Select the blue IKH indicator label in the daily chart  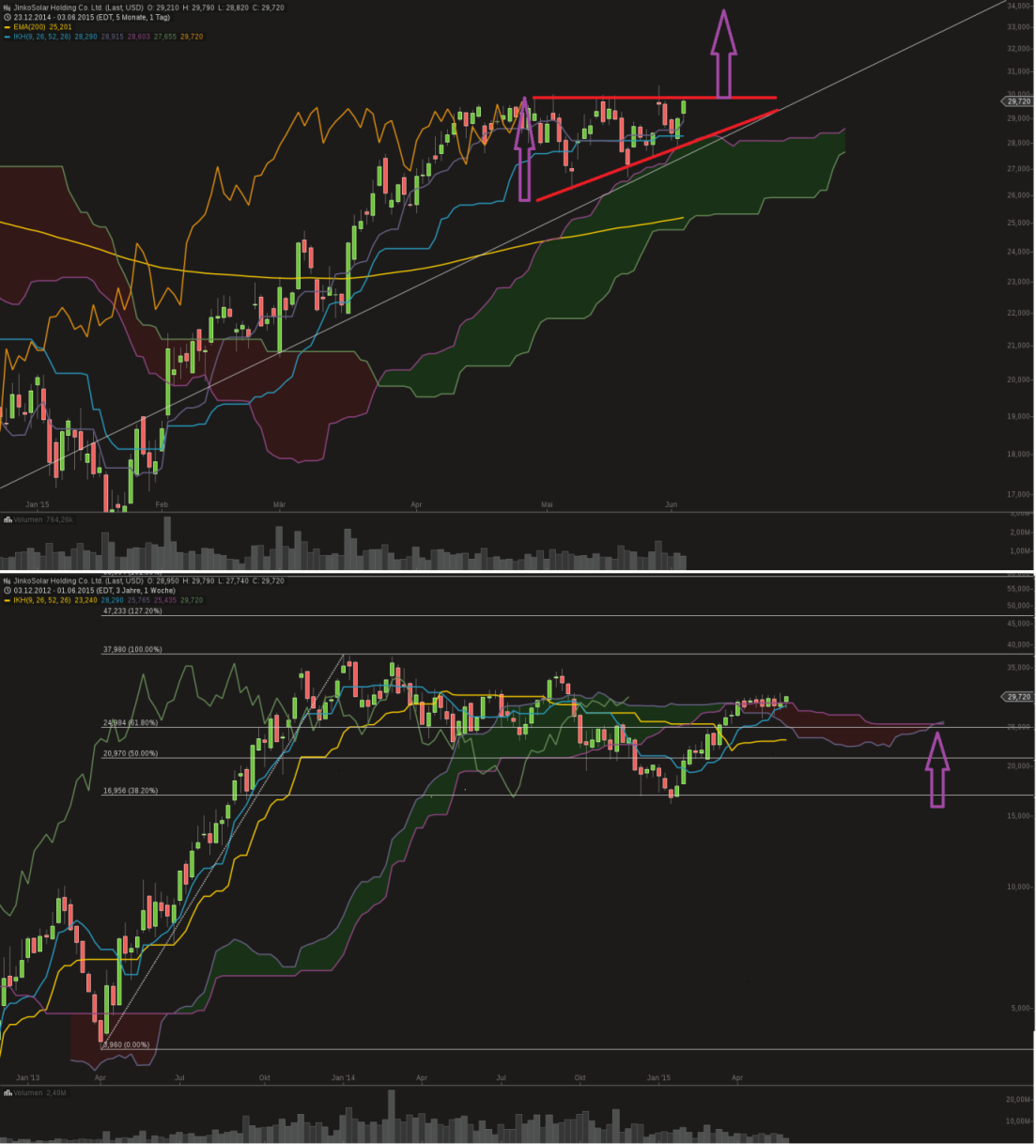[x=41, y=37]
